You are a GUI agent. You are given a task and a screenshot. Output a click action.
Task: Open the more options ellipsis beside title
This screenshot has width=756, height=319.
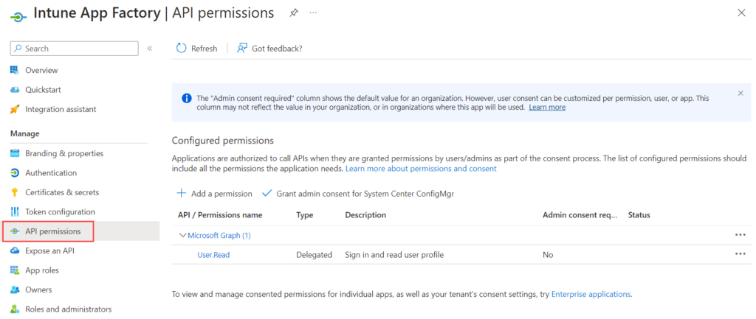click(x=313, y=13)
